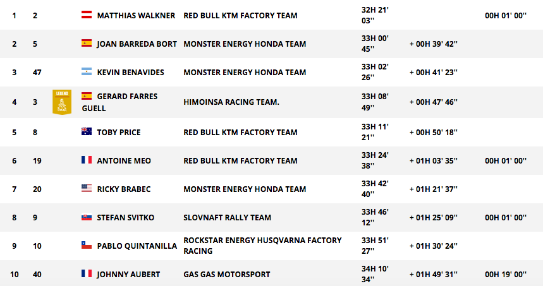
Task: Click the Austrian flag beside Matthias Walkner
Action: pos(87,15)
